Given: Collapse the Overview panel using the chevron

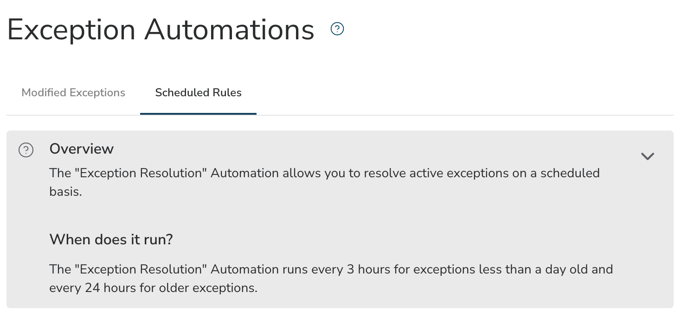Looking at the screenshot, I should (x=647, y=156).
